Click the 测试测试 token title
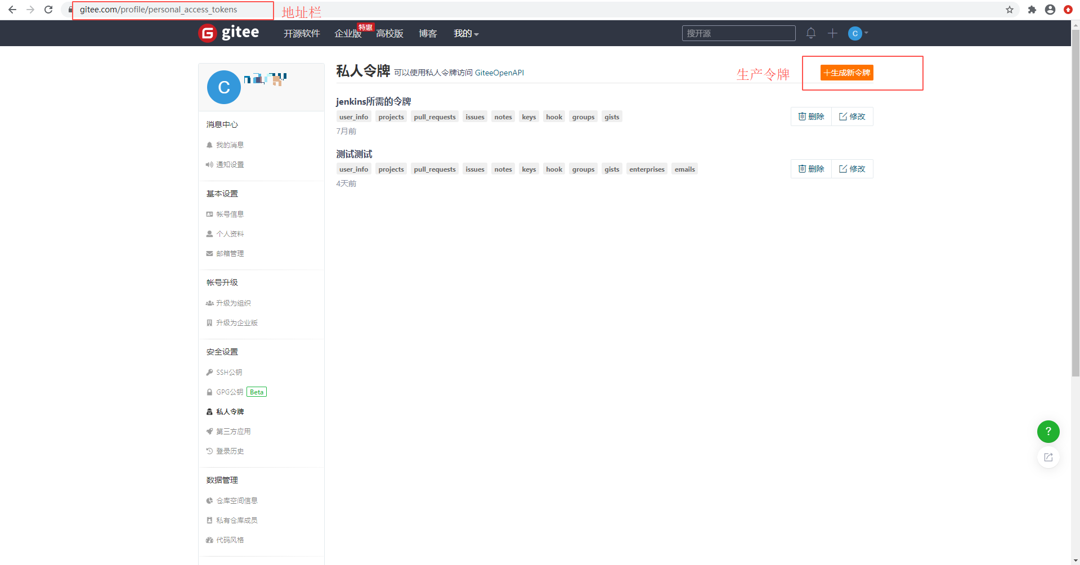The height and width of the screenshot is (565, 1080). [x=354, y=154]
